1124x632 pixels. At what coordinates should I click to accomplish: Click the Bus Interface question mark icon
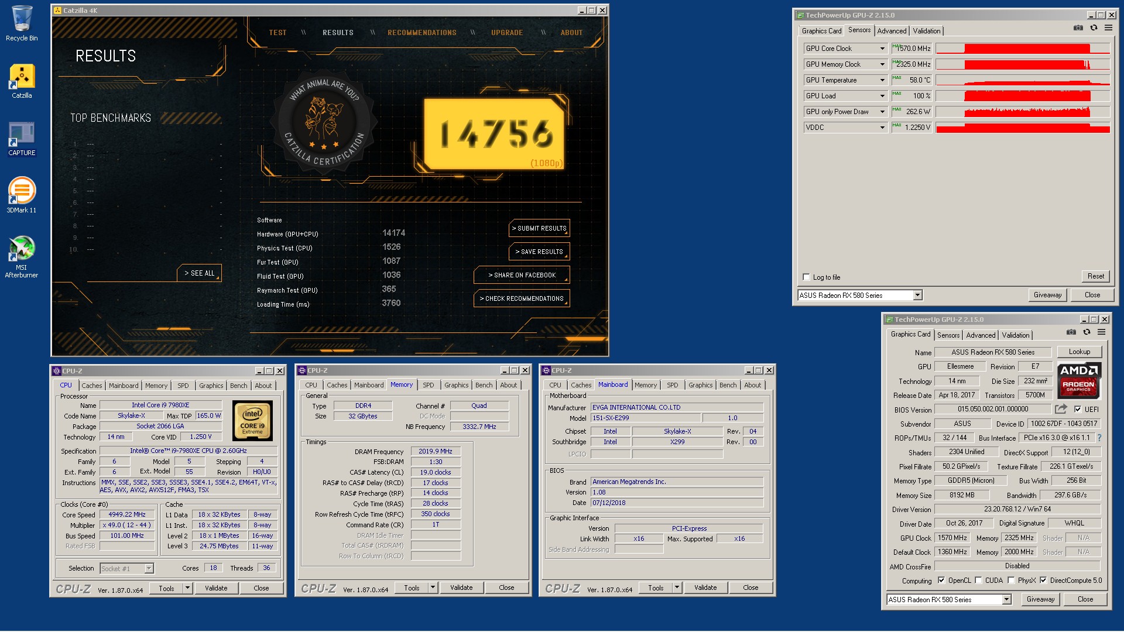1099,438
